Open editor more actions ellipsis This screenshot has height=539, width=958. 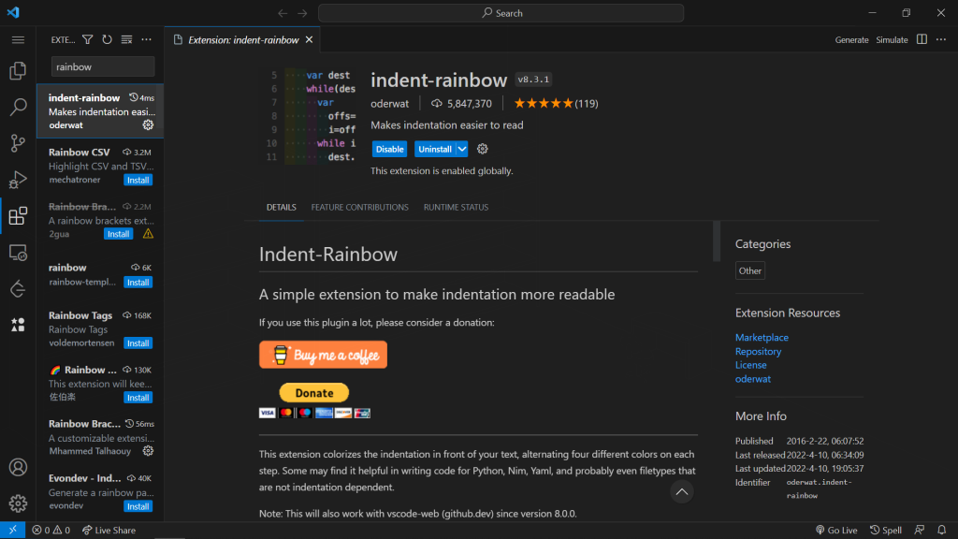941,39
